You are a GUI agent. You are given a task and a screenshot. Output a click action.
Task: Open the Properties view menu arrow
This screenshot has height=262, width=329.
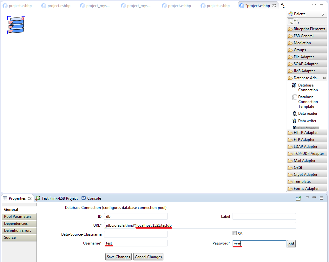[307, 197]
